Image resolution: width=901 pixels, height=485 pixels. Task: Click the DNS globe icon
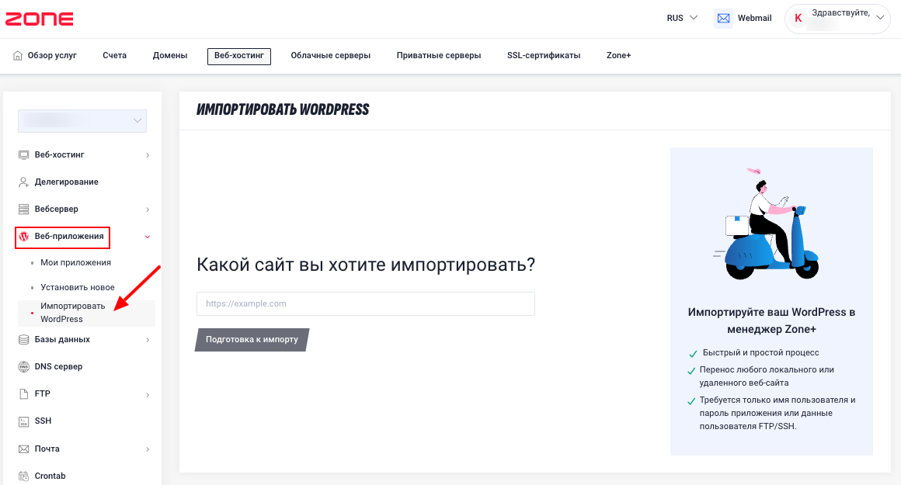(x=23, y=367)
